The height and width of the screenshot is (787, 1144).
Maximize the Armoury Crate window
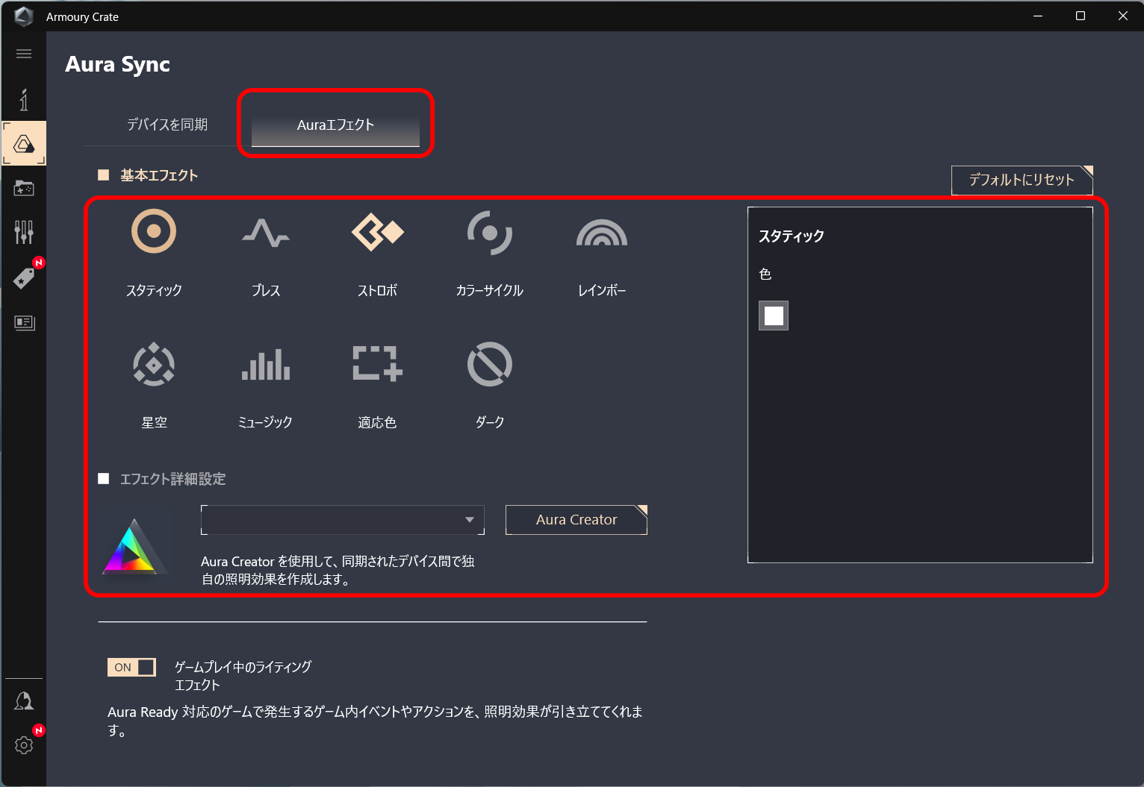tap(1080, 16)
